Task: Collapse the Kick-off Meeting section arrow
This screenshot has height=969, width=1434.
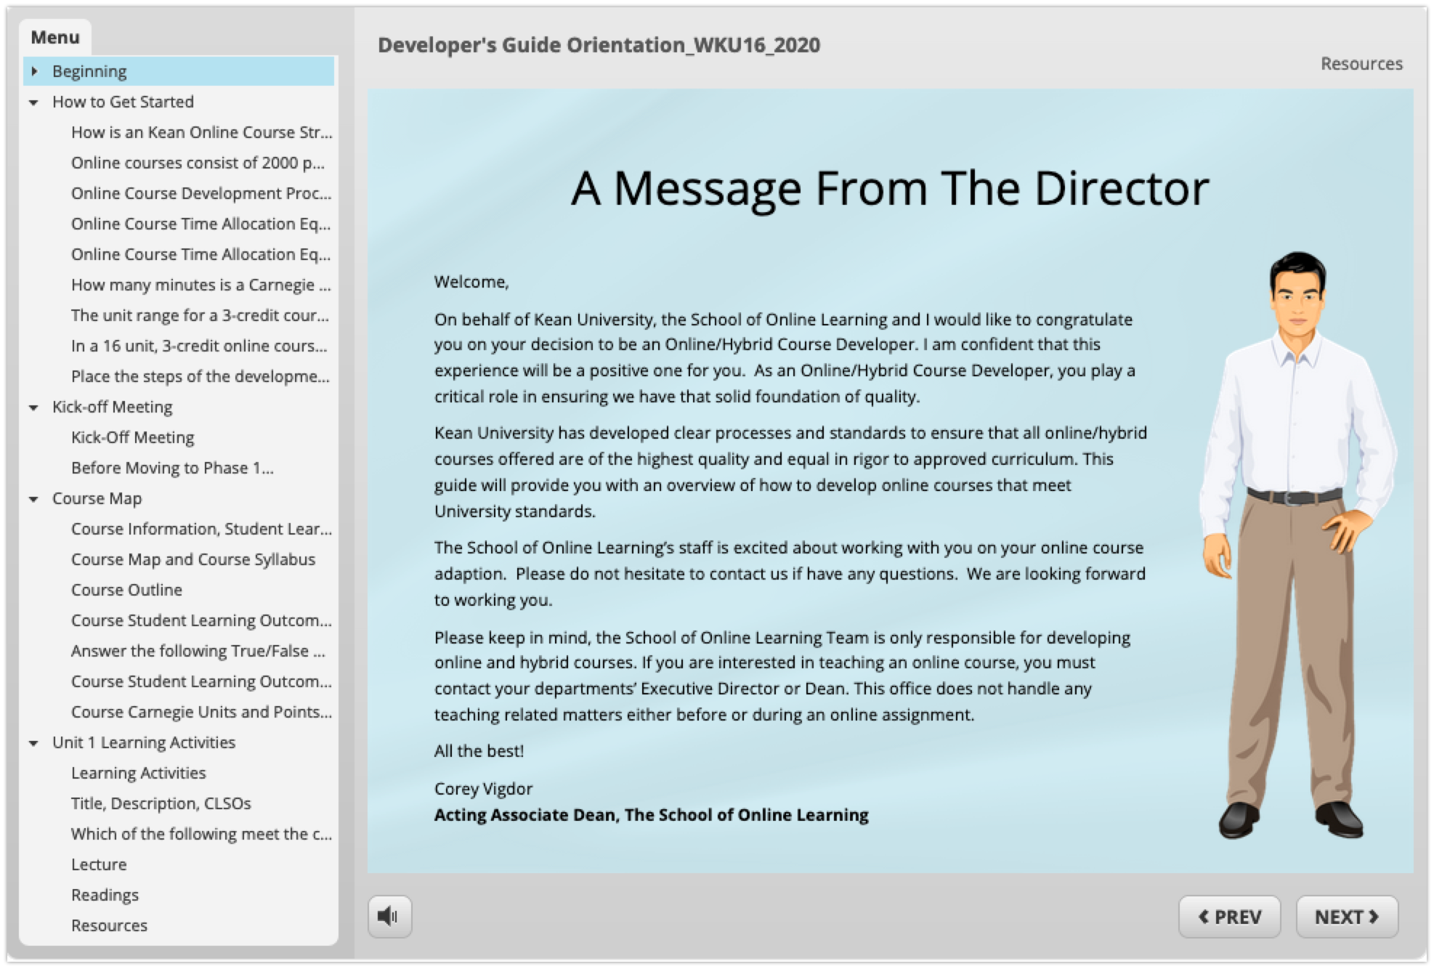Action: (x=33, y=408)
